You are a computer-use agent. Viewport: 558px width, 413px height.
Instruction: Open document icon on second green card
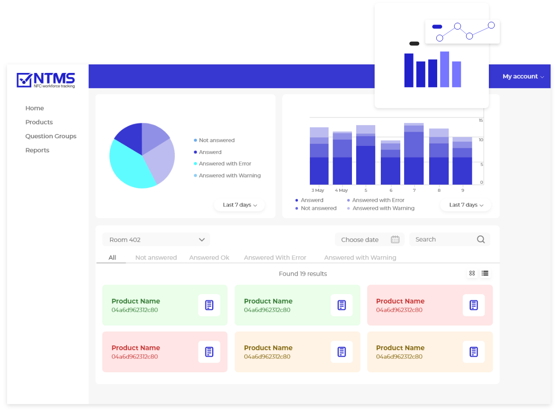click(342, 305)
